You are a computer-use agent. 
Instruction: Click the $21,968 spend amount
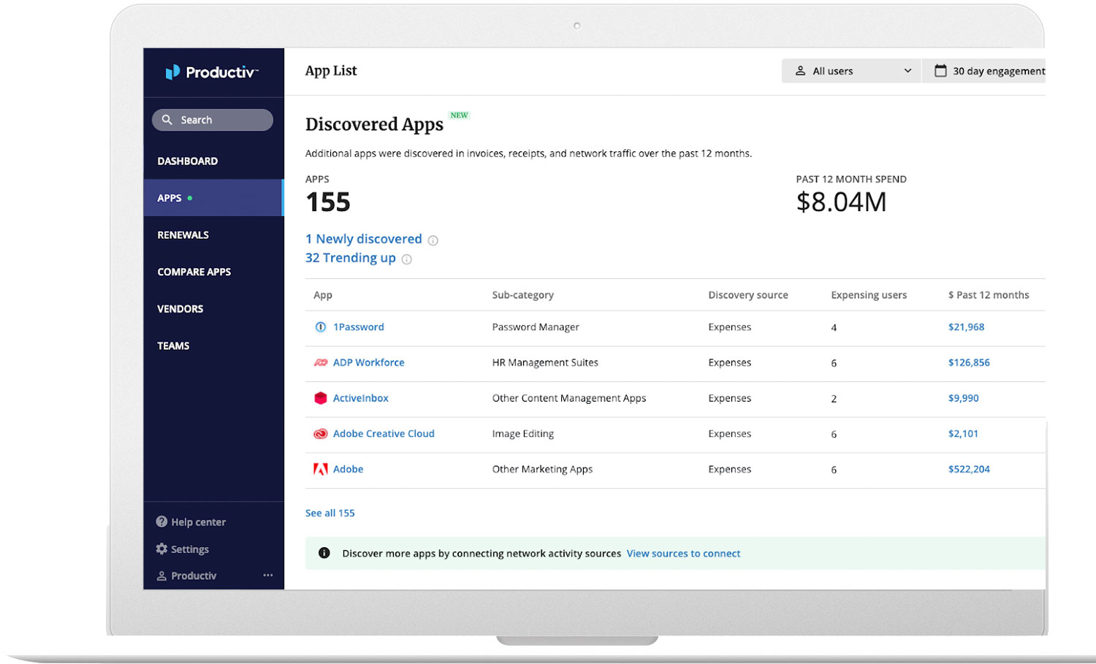pyautogui.click(x=966, y=327)
